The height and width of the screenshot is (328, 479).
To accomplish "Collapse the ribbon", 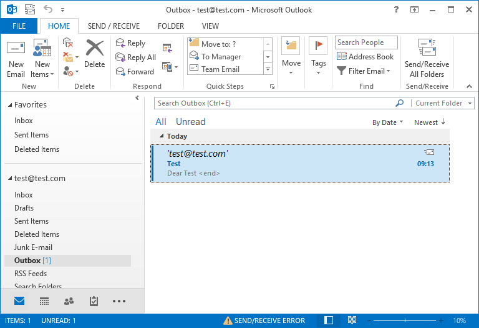I will click(469, 87).
